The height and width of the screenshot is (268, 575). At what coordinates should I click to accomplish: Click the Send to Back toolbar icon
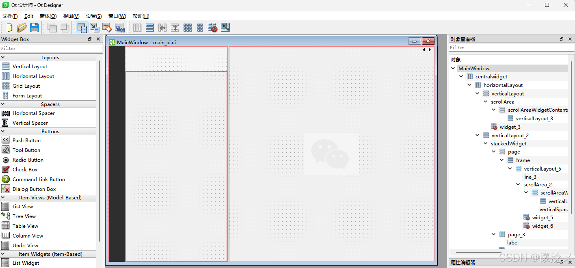(x=52, y=28)
